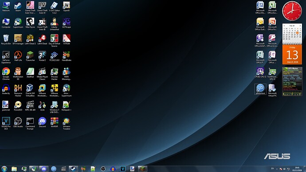The width and height of the screenshot is (306, 172).
Task: Open the Network desktop icon
Action: tap(6, 7)
